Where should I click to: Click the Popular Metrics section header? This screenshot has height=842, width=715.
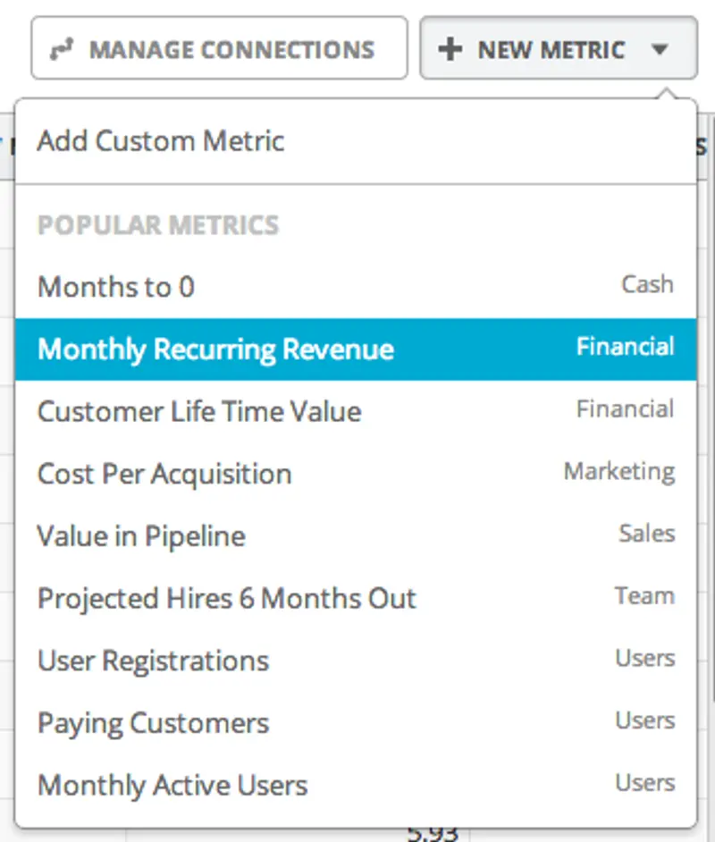(x=158, y=224)
